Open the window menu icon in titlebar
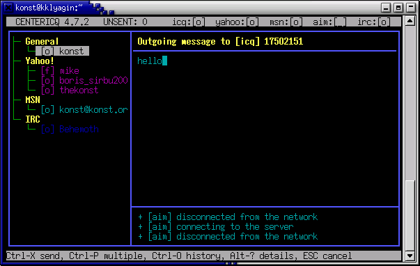Screen dimensions: 420x266 (x=8, y=8)
